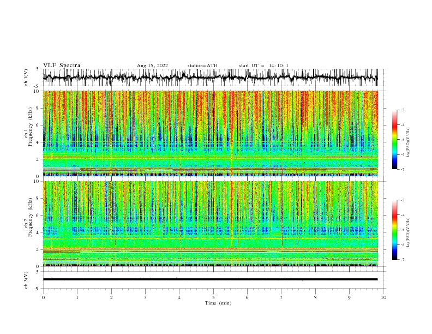
Task: Click the time axis tick label "9"
Action: pos(349,297)
